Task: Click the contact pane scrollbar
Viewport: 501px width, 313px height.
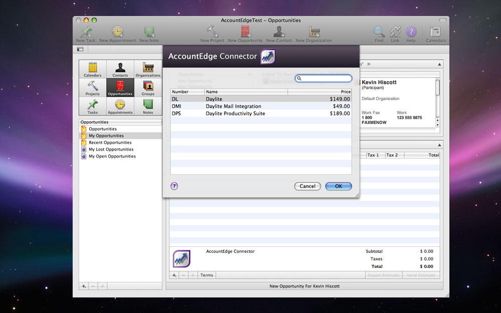Action: [x=437, y=102]
